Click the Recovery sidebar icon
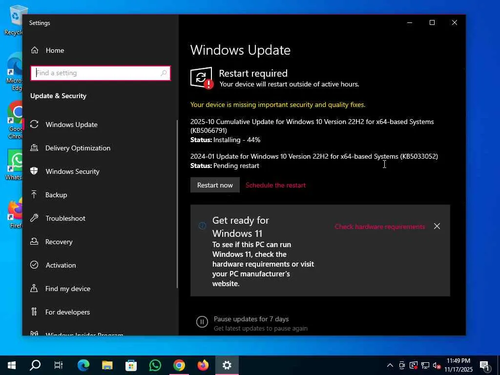The width and height of the screenshot is (500, 375). coord(34,241)
